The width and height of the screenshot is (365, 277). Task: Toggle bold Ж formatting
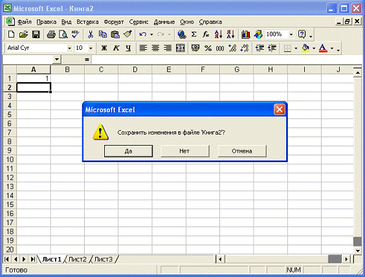coord(104,48)
